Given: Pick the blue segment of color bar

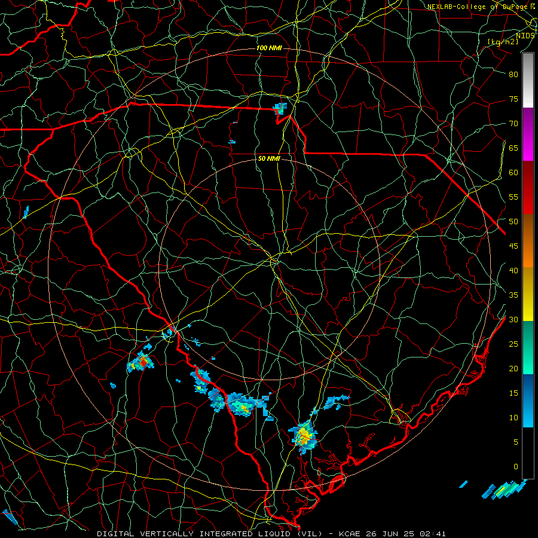Looking at the screenshot, I should pos(528,401).
